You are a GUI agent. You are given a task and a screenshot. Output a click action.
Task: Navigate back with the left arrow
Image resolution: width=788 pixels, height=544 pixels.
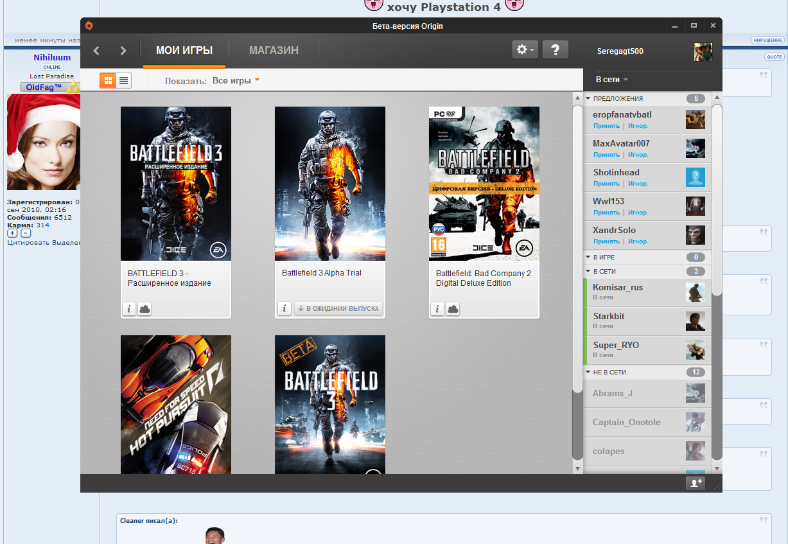pyautogui.click(x=96, y=51)
